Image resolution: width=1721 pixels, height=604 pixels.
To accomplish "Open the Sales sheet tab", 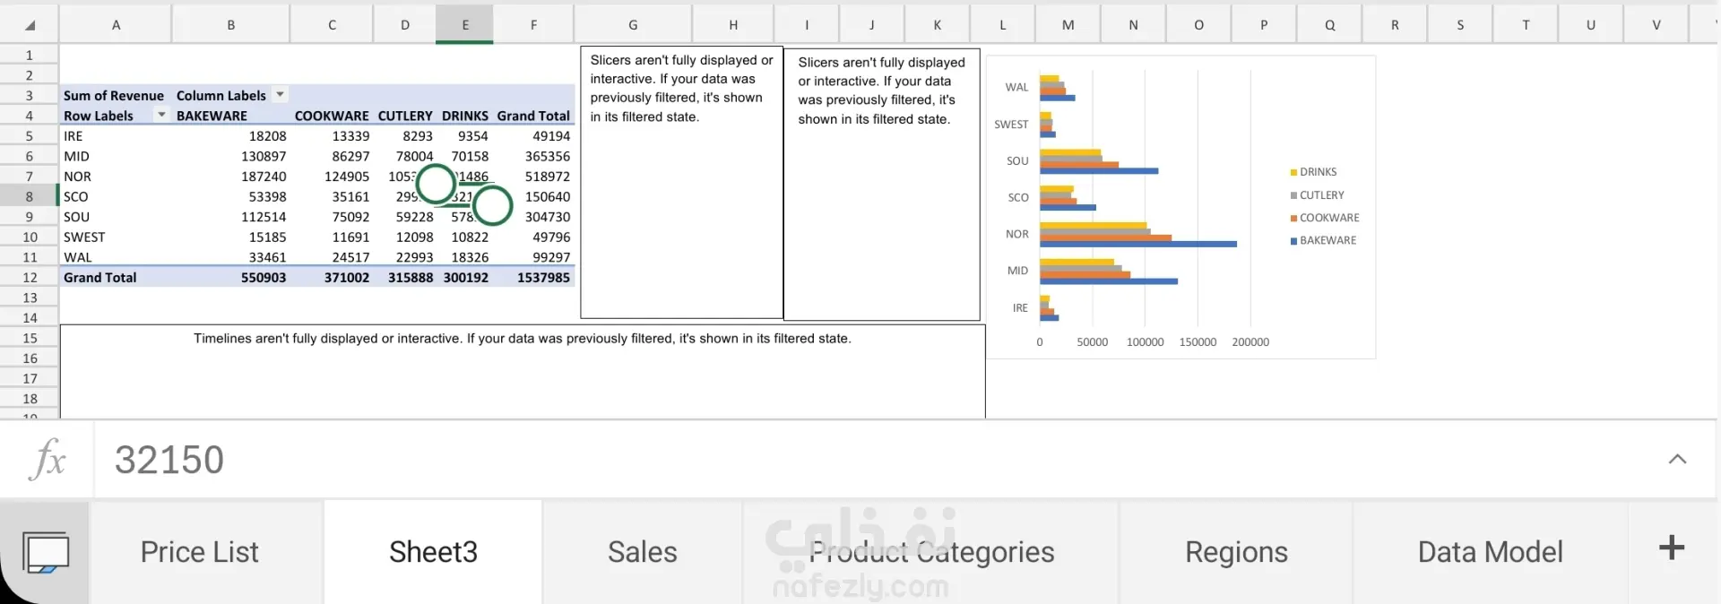I will (x=642, y=552).
